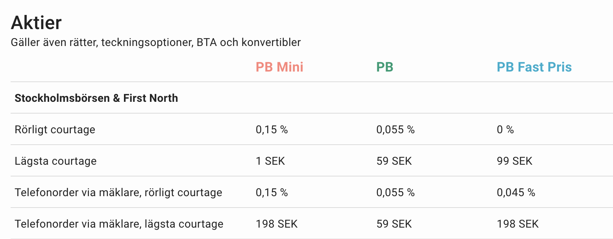Click PB rörligt courtage 0,055 % value
The height and width of the screenshot is (239, 613).
coord(395,129)
